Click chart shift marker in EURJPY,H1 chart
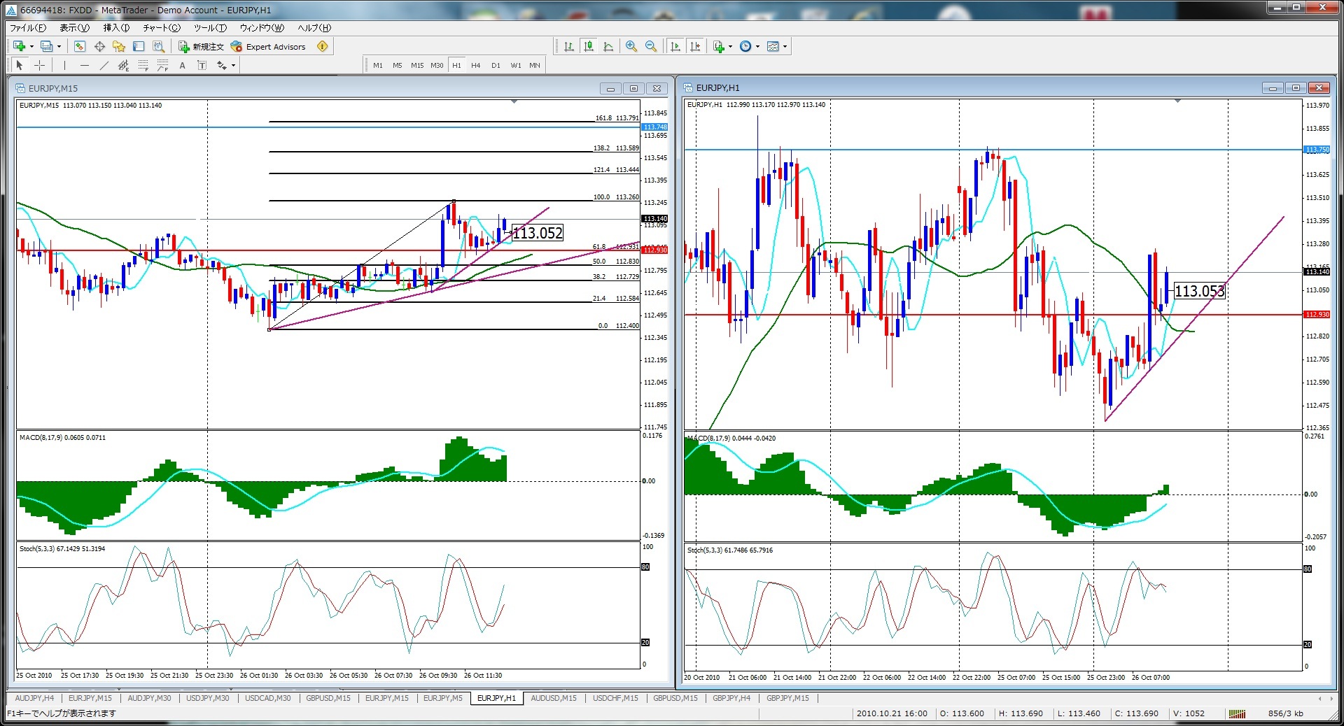1344x726 pixels. pyautogui.click(x=1177, y=102)
